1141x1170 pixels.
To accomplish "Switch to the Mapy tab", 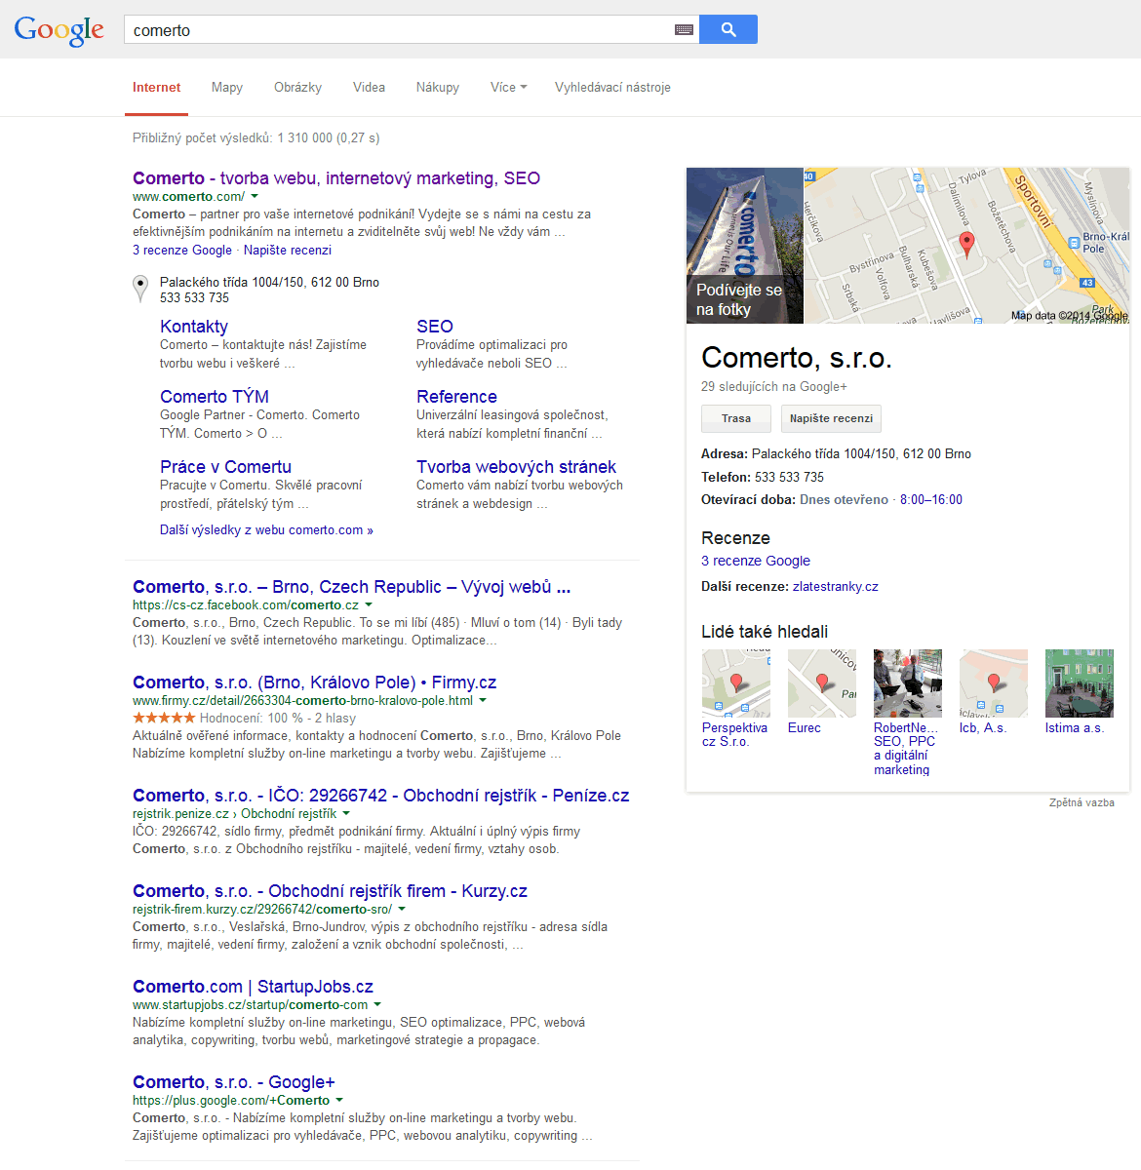I will click(x=226, y=88).
